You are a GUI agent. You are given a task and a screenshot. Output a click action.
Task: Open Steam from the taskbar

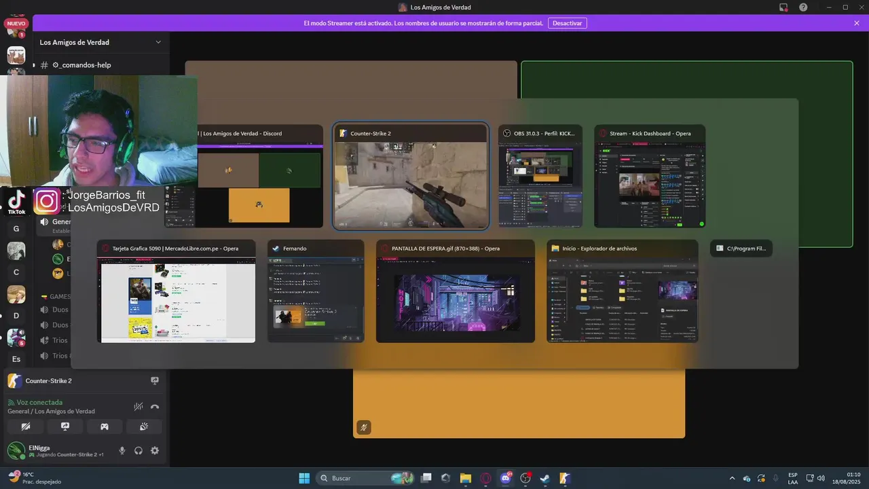[x=544, y=478]
